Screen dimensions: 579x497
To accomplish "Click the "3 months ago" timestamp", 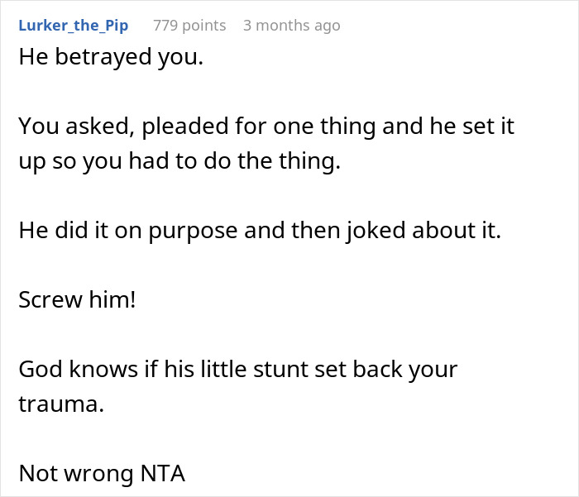I will 291,26.
